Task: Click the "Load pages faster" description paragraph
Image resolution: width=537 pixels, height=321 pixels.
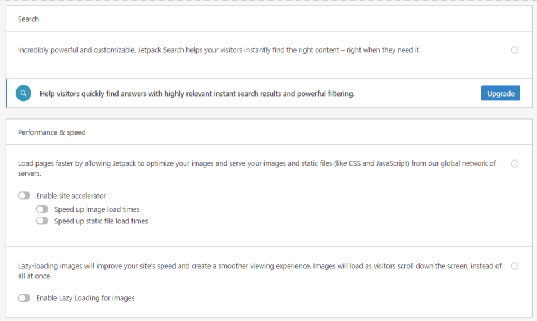Action: [257, 168]
